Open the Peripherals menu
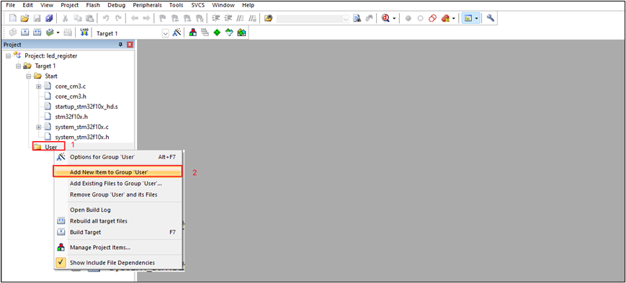Screen dimensions: 626x283 pos(148,5)
